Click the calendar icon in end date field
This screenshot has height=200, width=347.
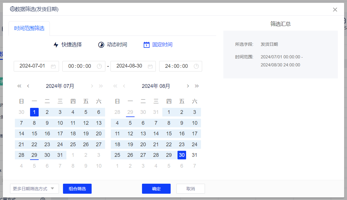point(150,66)
